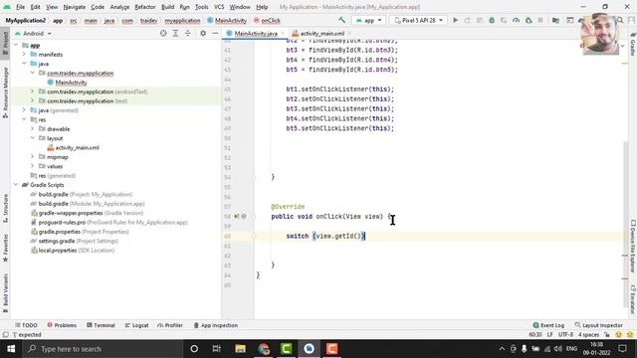Image resolution: width=637 pixels, height=358 pixels.
Task: Open the Favorites tool window
Action: coord(5,248)
